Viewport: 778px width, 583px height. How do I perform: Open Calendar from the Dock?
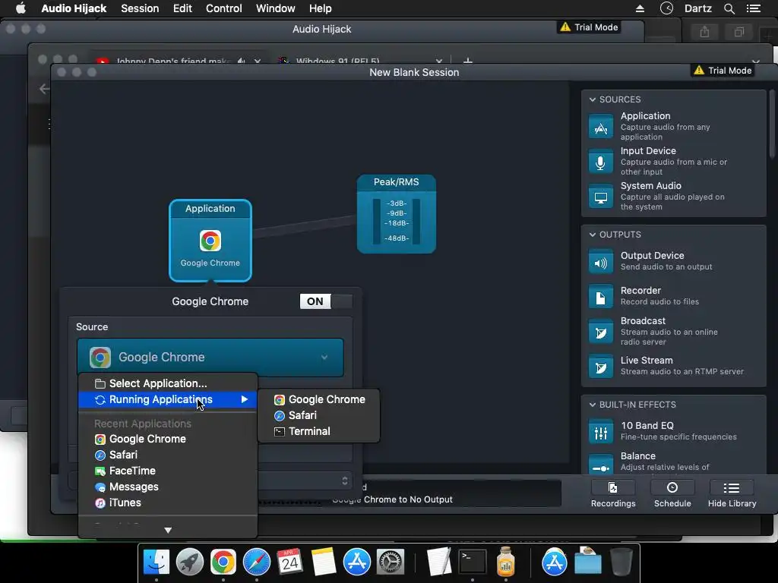click(289, 563)
